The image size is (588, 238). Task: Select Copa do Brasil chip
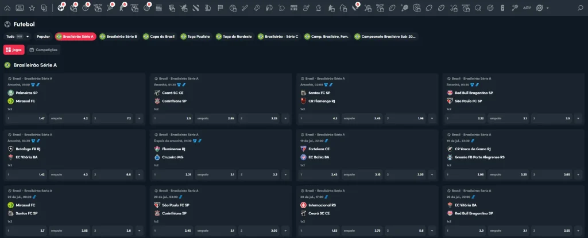tap(160, 36)
